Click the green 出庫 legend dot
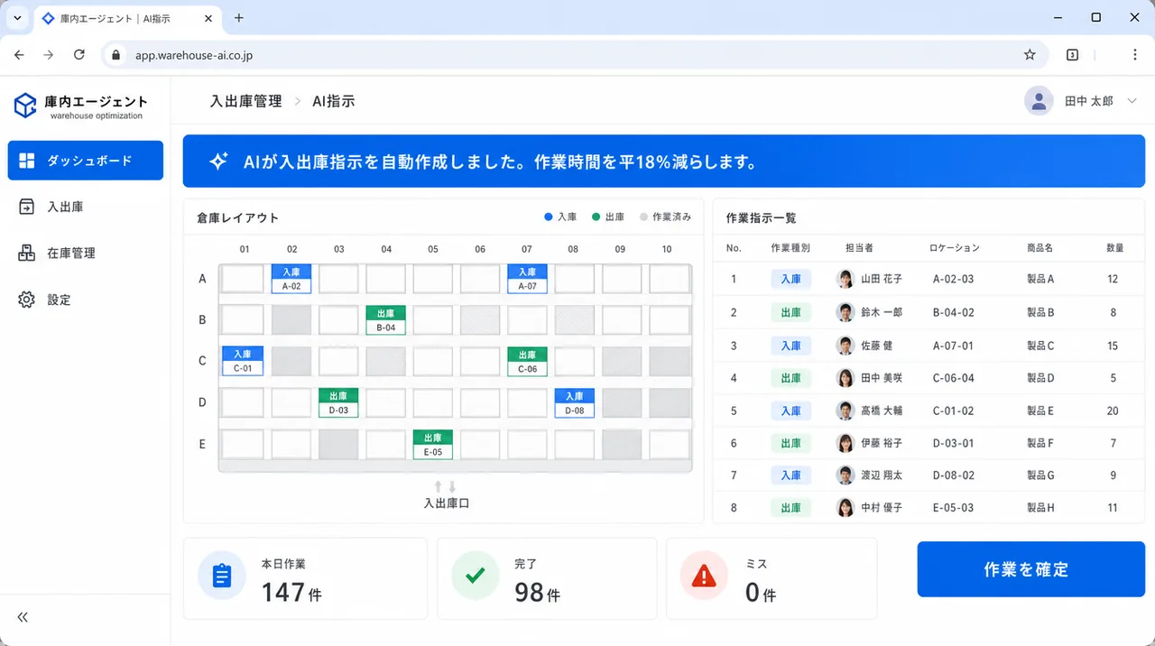The width and height of the screenshot is (1155, 646). click(x=596, y=217)
